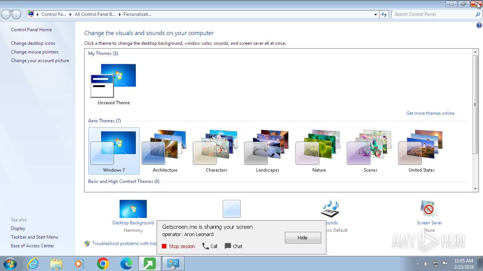
Task: Select the Windows 7 Aero theme
Action: tap(114, 151)
